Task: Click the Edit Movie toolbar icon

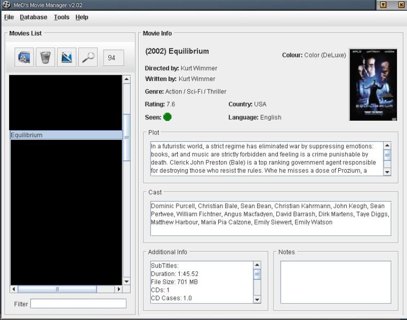Action: tap(67, 57)
